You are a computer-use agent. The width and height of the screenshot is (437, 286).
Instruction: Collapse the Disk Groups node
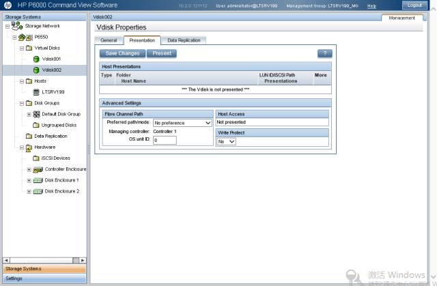click(22, 104)
